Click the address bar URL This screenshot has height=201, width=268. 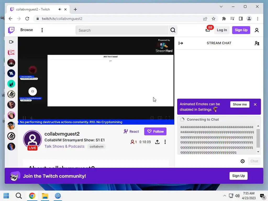coord(62,19)
